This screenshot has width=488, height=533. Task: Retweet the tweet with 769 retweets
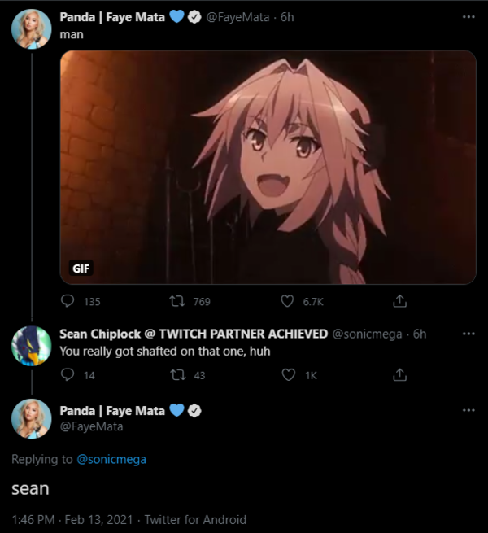176,301
